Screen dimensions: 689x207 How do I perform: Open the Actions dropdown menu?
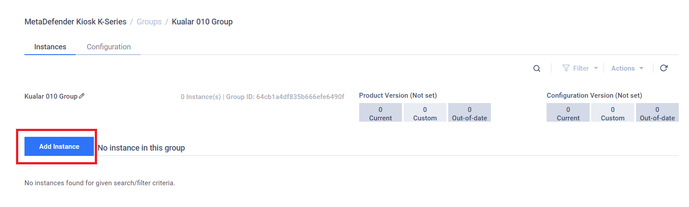click(628, 68)
